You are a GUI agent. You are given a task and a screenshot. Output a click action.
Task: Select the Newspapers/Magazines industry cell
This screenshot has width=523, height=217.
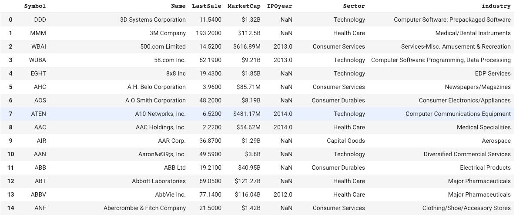477,87
